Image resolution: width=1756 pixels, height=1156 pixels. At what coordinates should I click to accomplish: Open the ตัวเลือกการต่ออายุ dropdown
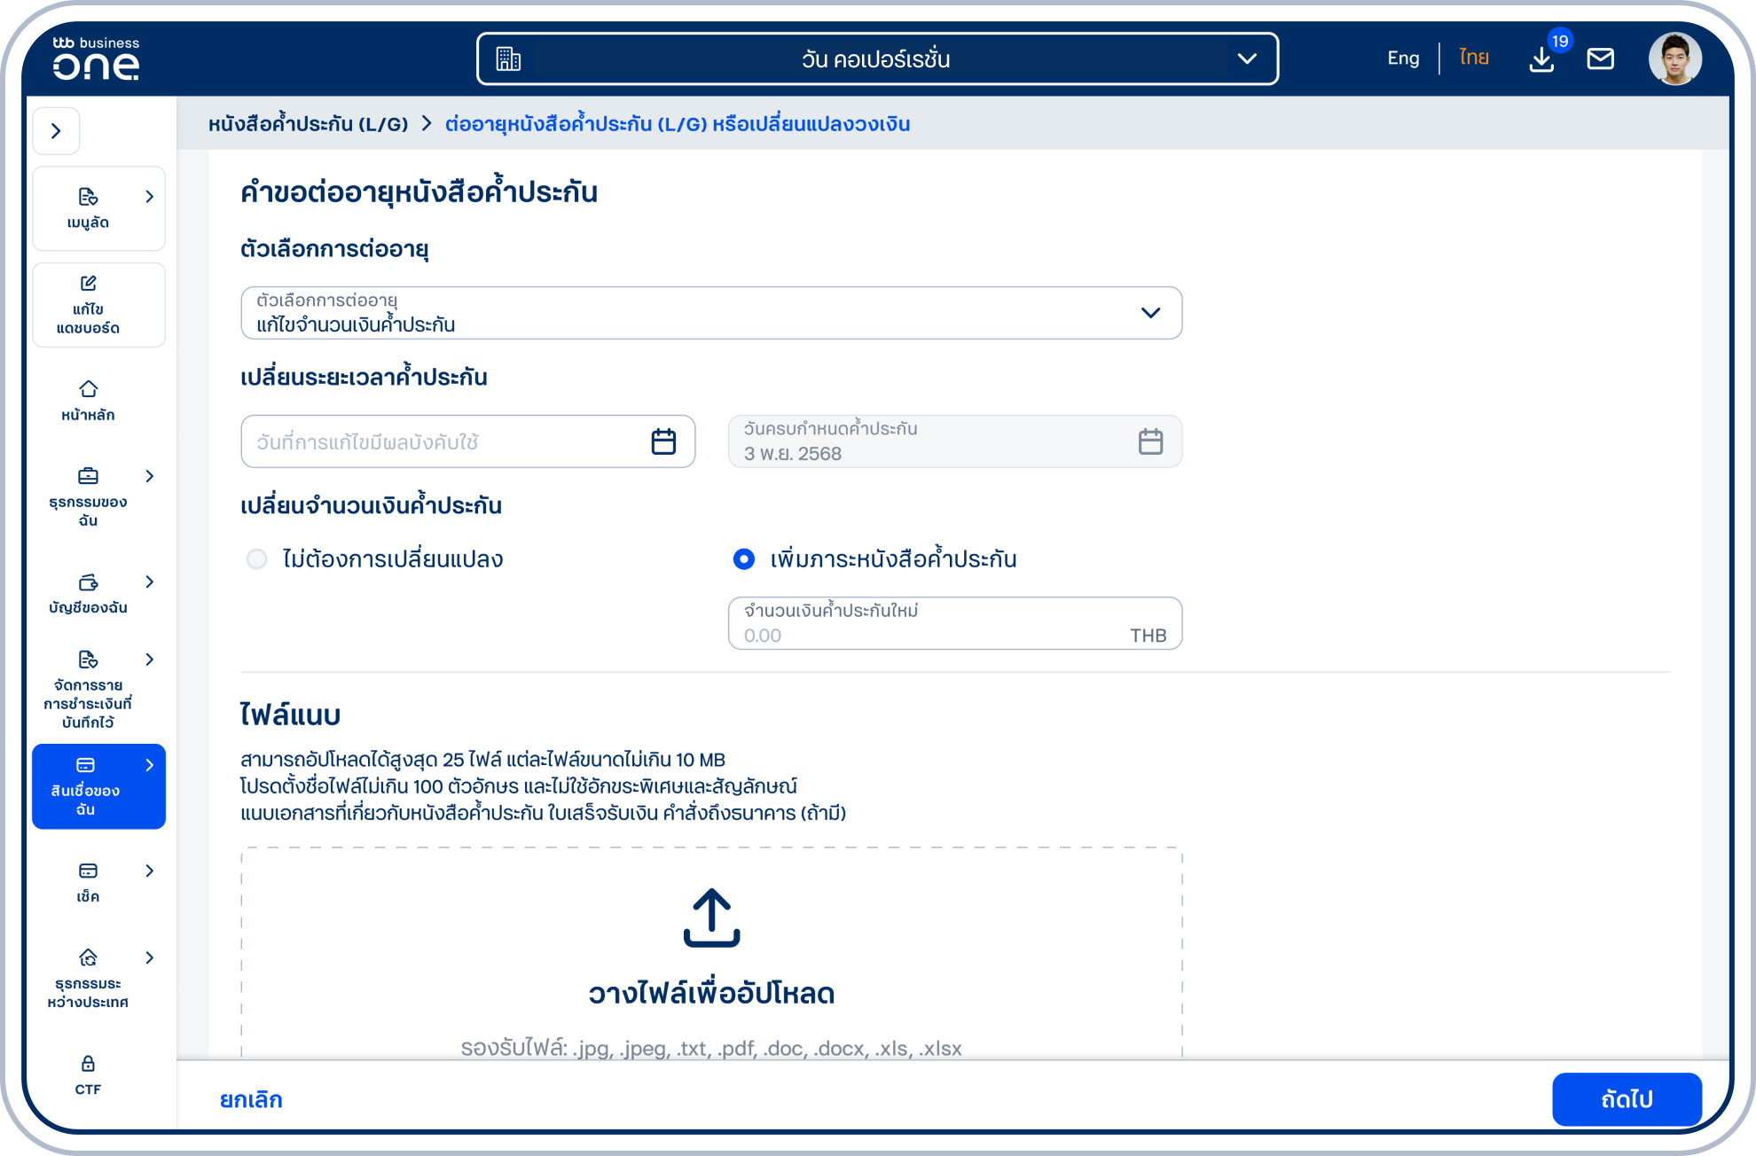click(710, 313)
